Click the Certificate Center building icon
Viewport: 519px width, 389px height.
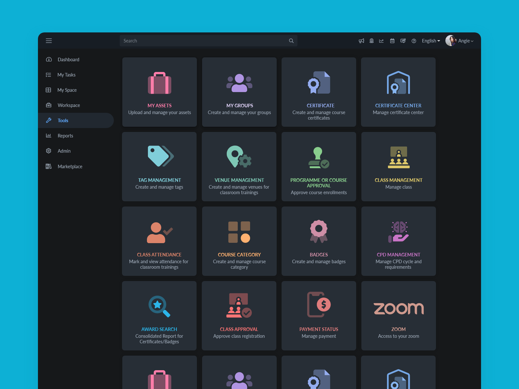[x=398, y=83]
